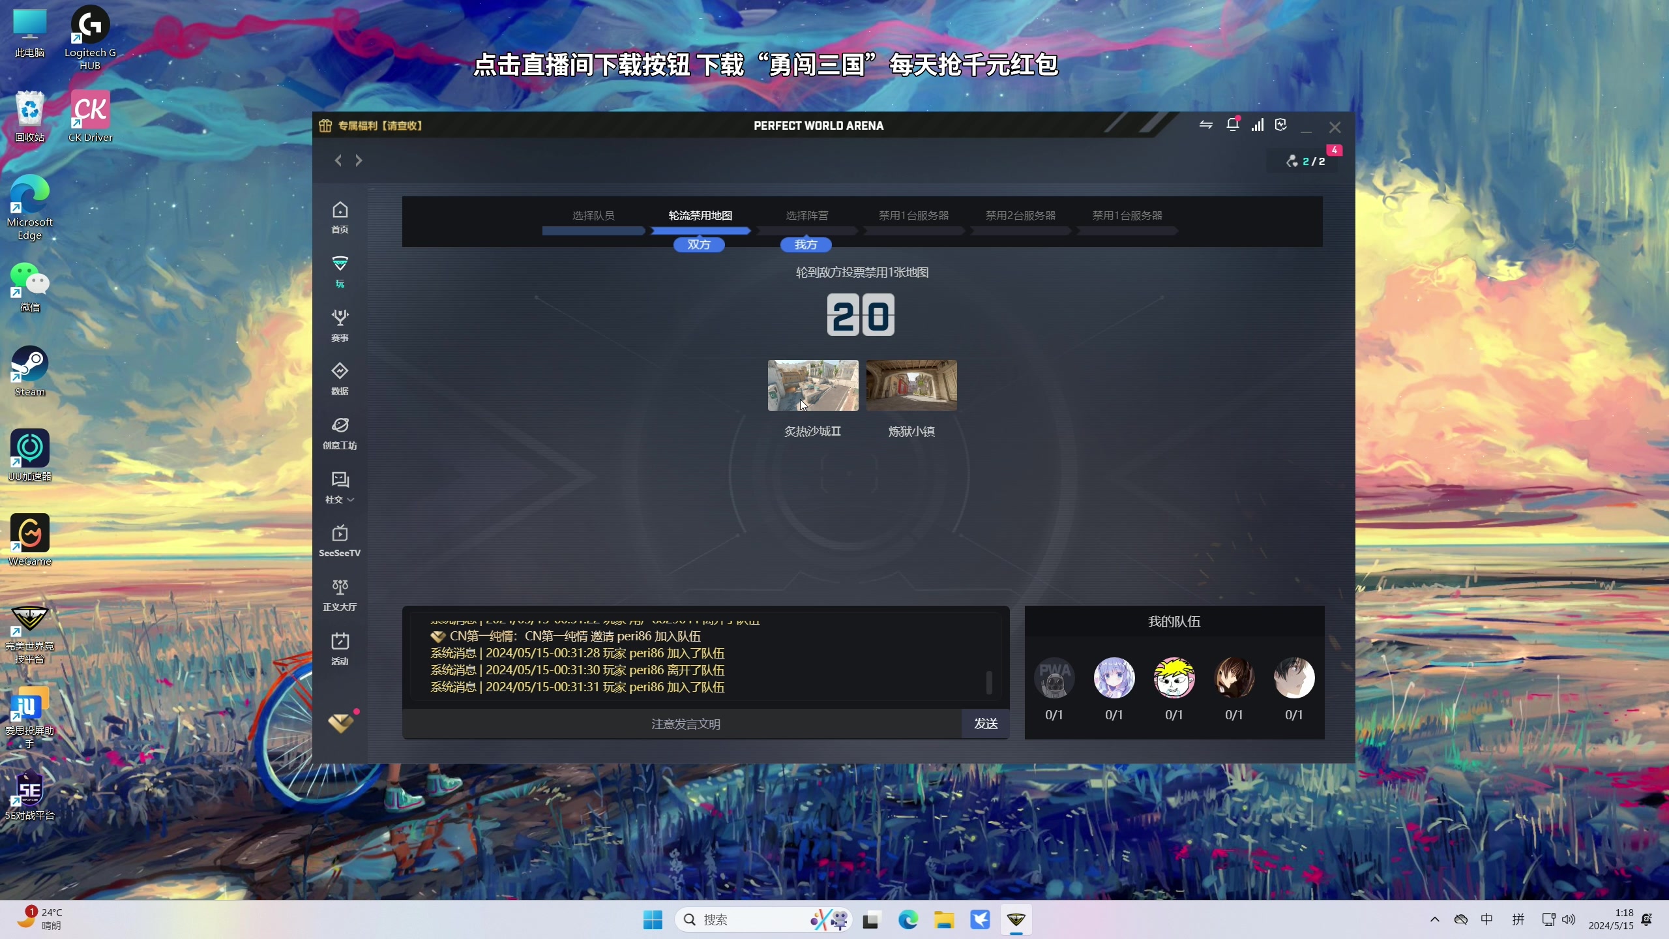This screenshot has width=1669, height=939.
Task: Select the purple-haired anime teammate avatar
Action: pyautogui.click(x=1114, y=678)
